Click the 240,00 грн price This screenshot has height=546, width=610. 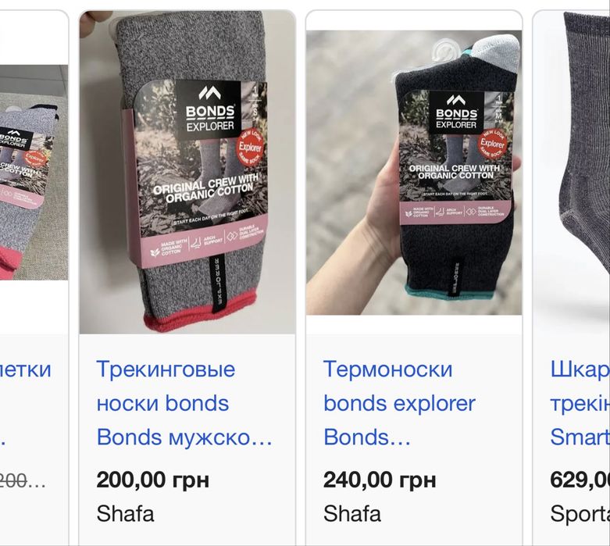tap(380, 480)
